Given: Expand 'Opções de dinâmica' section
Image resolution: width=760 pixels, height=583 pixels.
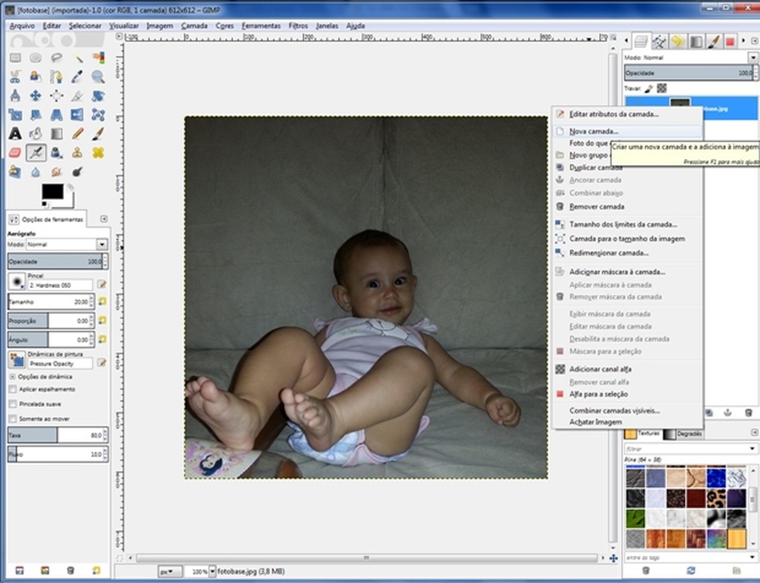Looking at the screenshot, I should (12, 376).
